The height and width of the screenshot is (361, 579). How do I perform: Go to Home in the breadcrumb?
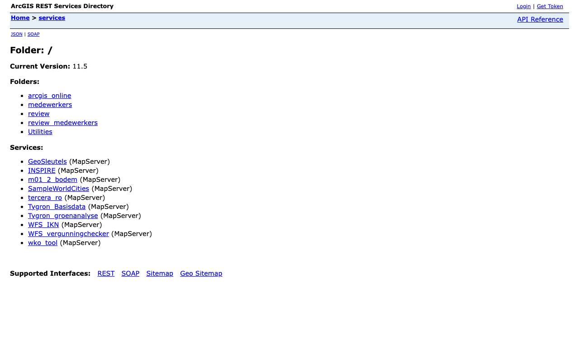click(x=20, y=18)
